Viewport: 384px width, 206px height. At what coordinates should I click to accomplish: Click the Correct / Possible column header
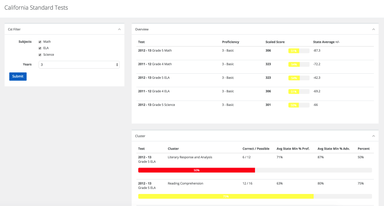pyautogui.click(x=256, y=149)
